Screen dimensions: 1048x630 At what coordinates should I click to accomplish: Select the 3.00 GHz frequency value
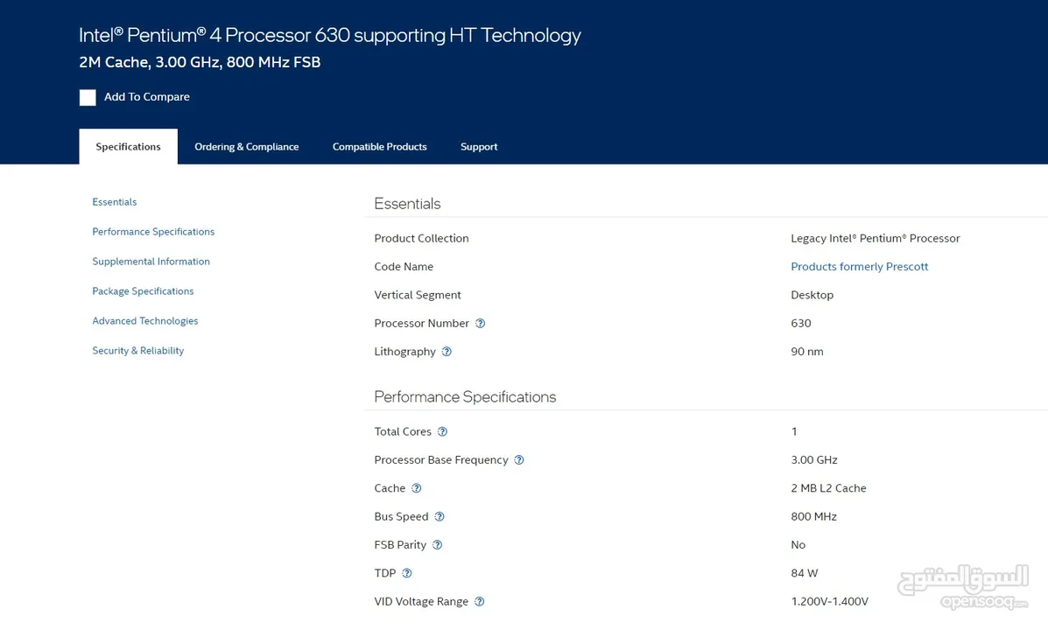(x=814, y=459)
